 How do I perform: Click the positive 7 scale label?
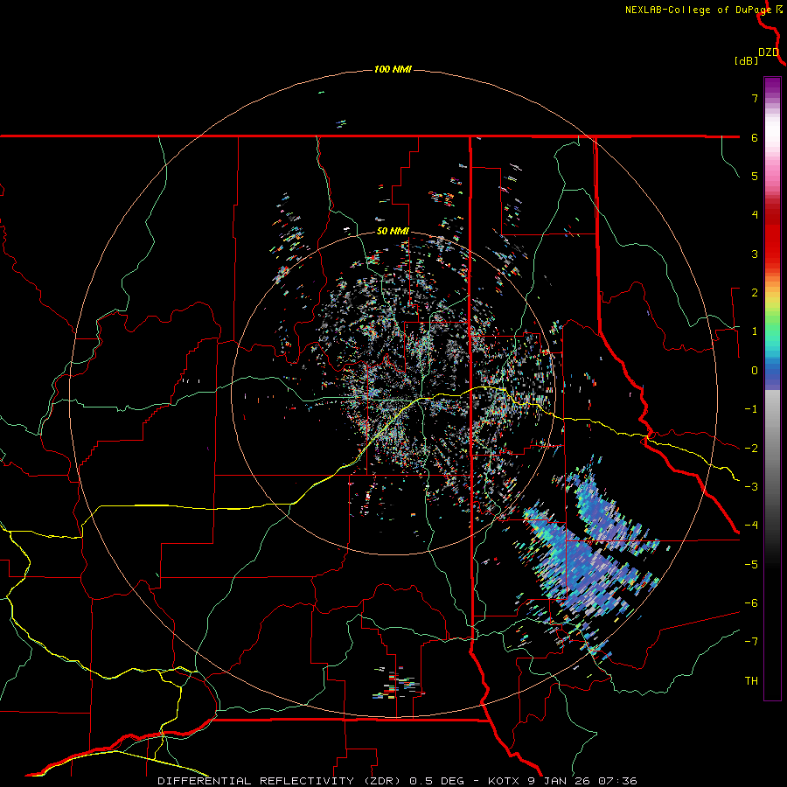pos(755,98)
